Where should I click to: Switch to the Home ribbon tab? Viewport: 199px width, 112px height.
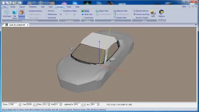coord(13,7)
